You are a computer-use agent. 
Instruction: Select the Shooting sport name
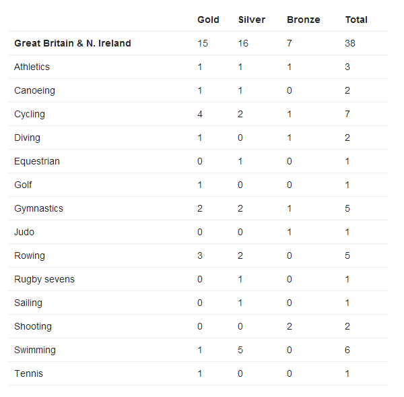tap(33, 326)
